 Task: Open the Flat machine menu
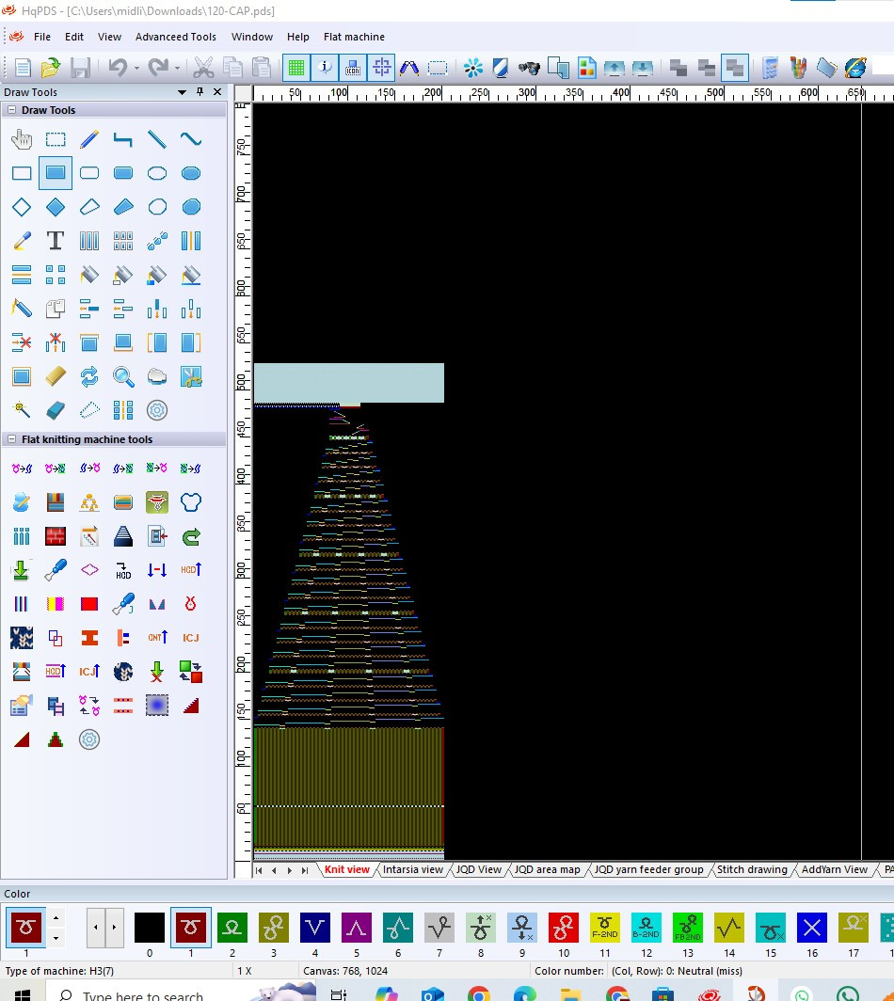354,37
